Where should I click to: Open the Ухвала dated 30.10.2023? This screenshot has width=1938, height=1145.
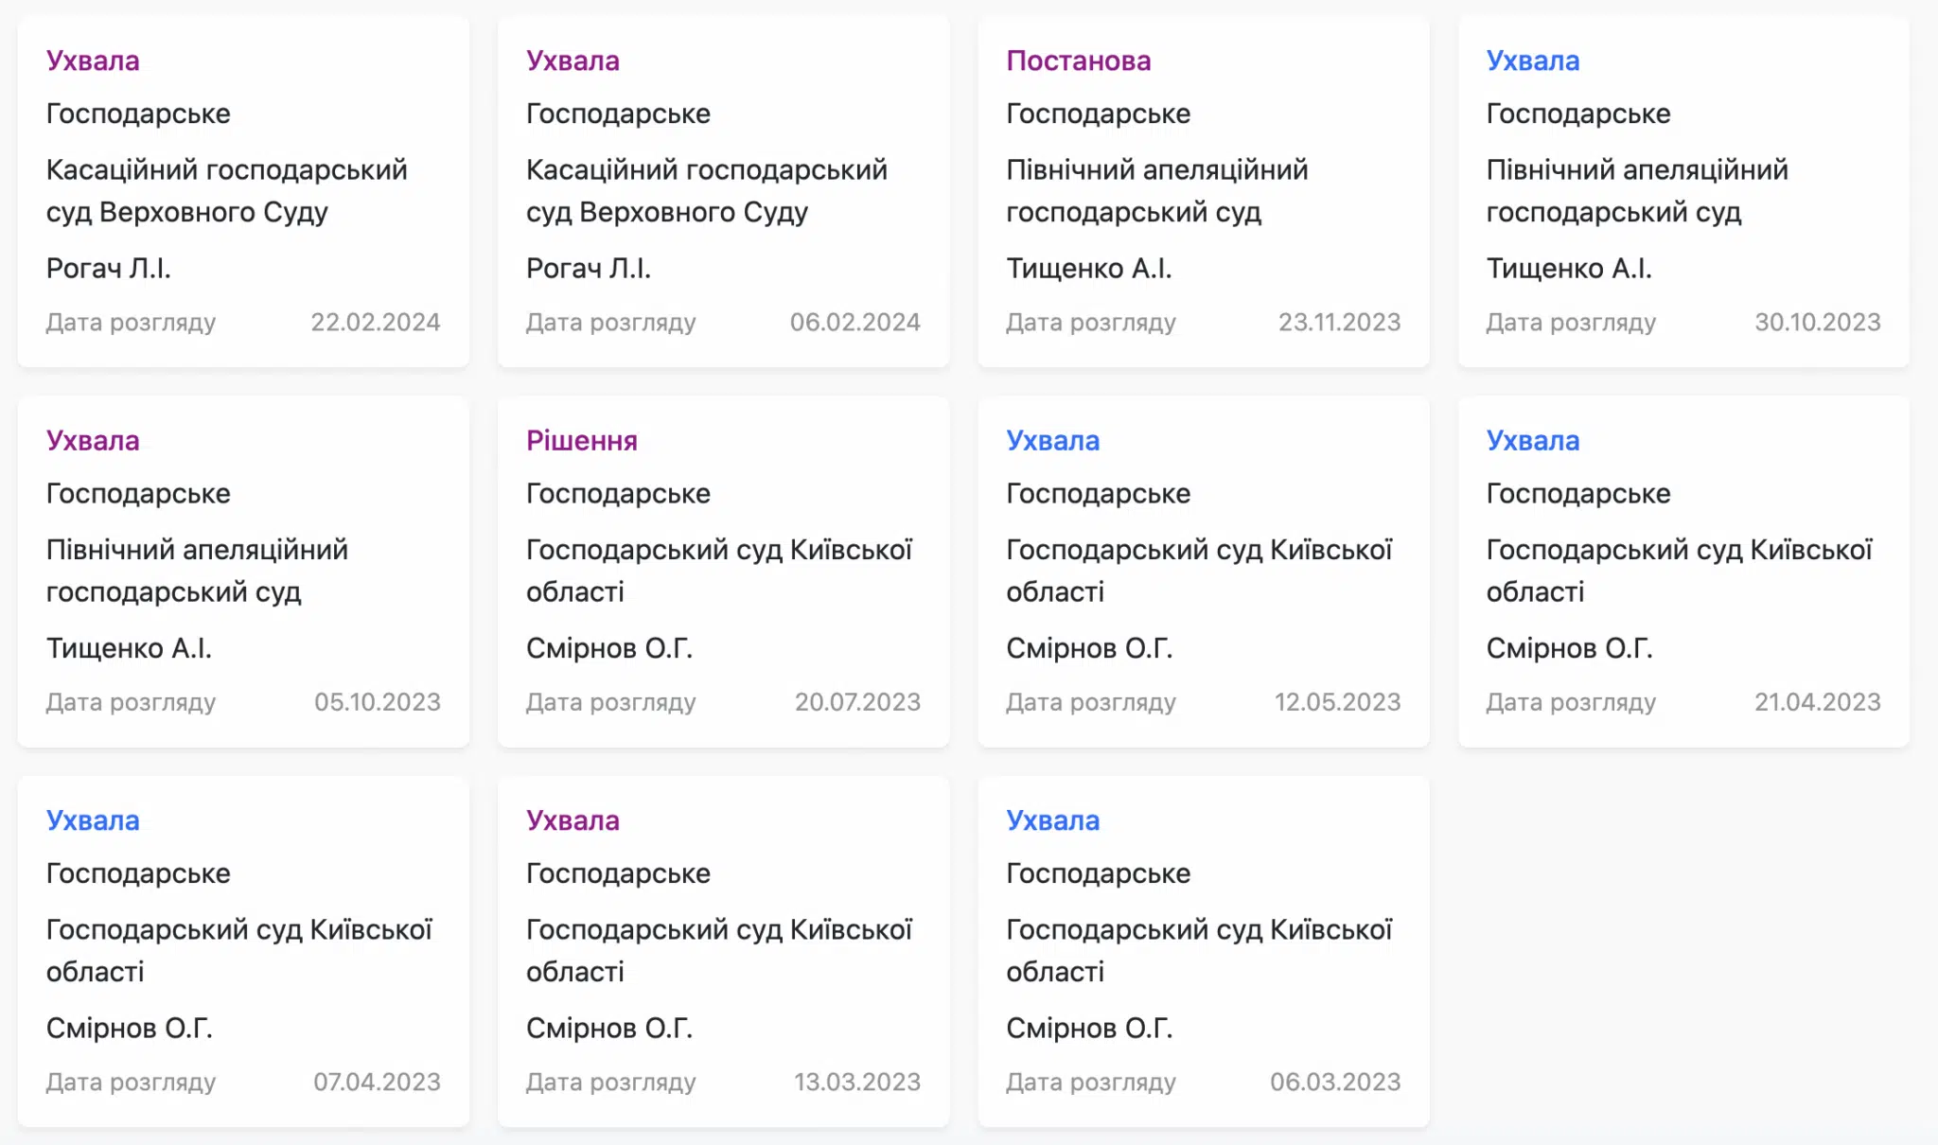click(1532, 61)
